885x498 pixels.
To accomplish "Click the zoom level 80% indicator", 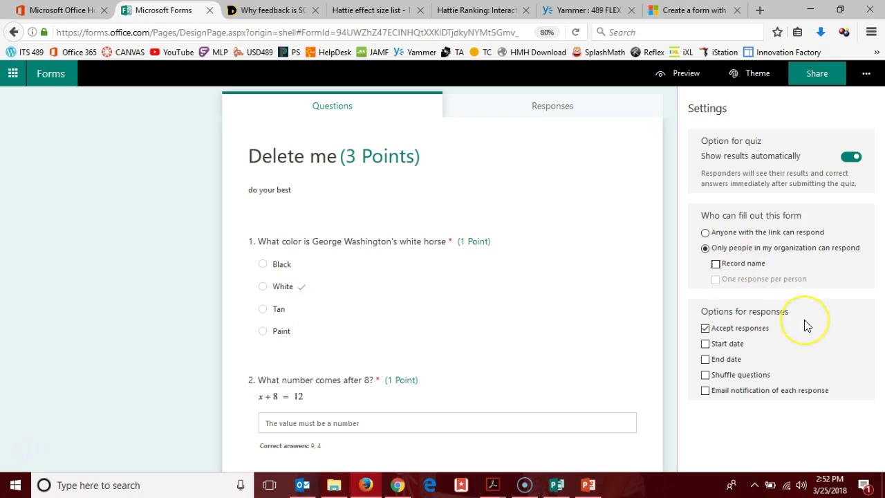I will (547, 33).
